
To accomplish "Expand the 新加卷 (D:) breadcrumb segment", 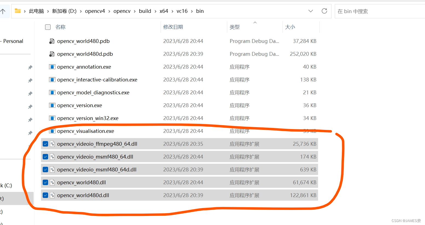I will [64, 11].
